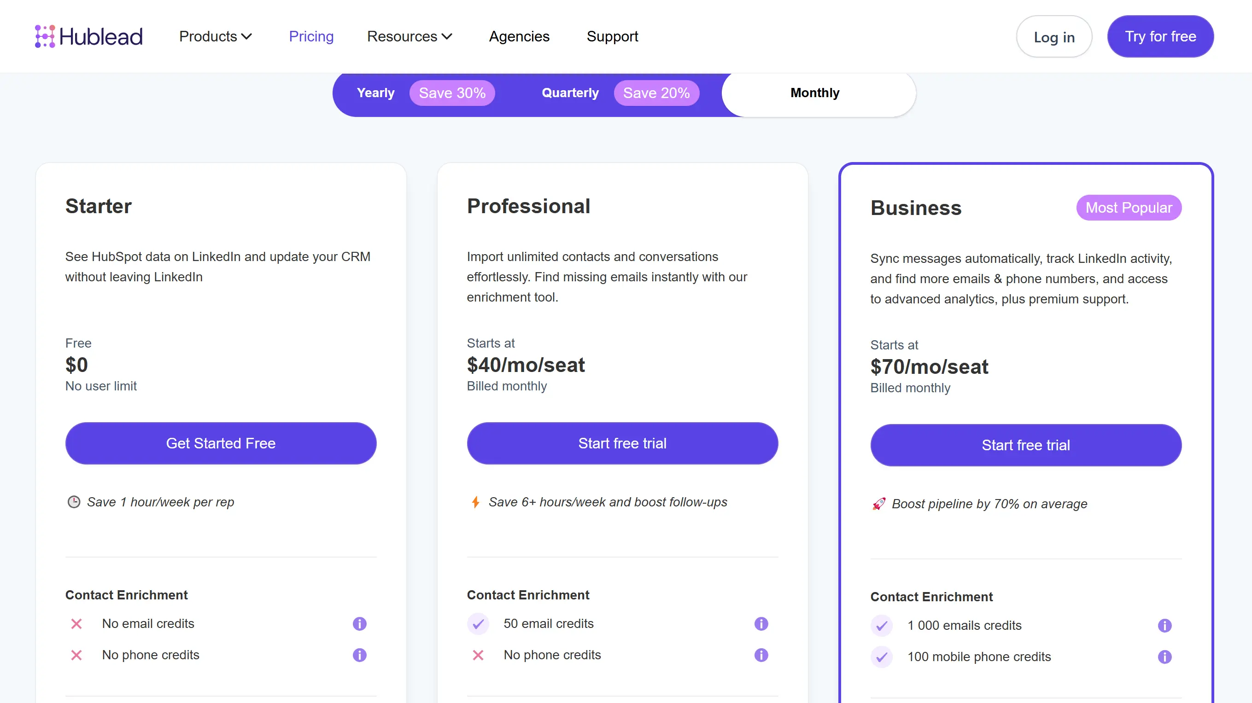Select the Monthly billing option
This screenshot has width=1252, height=703.
814,93
